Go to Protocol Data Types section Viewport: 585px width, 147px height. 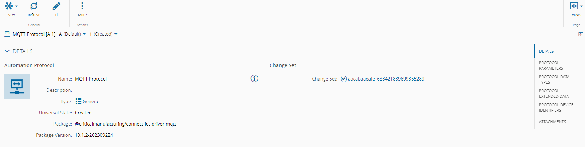point(554,79)
